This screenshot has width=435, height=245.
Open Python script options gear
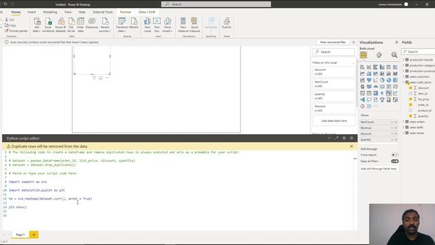pos(344,138)
